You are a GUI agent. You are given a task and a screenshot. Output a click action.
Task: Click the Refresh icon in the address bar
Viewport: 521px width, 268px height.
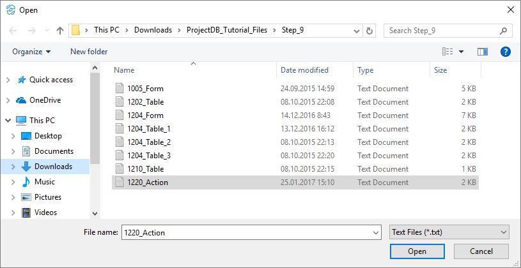click(369, 30)
